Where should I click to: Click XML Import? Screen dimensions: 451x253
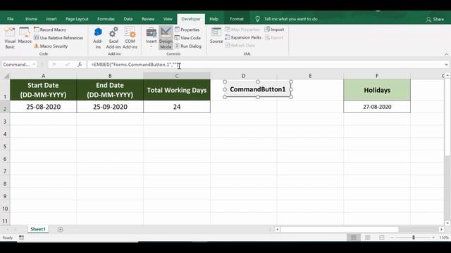pyautogui.click(x=274, y=30)
